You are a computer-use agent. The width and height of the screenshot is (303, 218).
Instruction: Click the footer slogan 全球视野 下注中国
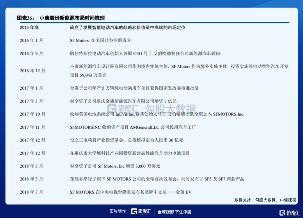tap(175, 212)
